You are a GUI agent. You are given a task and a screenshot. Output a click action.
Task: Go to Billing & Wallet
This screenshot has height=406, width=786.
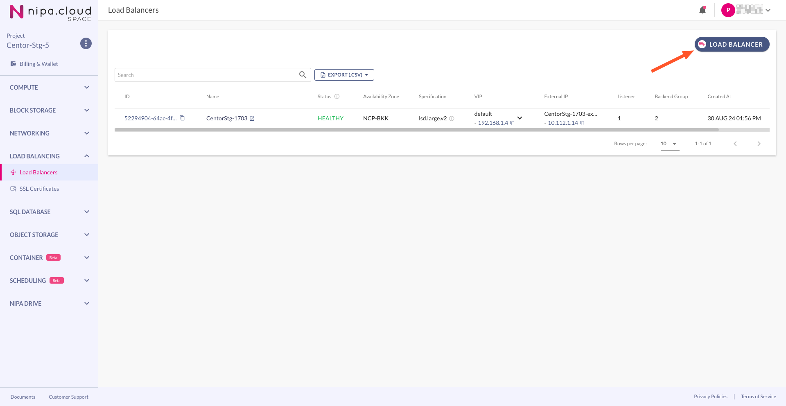(38, 64)
